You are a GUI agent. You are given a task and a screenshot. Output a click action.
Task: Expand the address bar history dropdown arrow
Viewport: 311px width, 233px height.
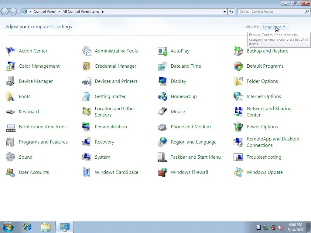point(224,12)
